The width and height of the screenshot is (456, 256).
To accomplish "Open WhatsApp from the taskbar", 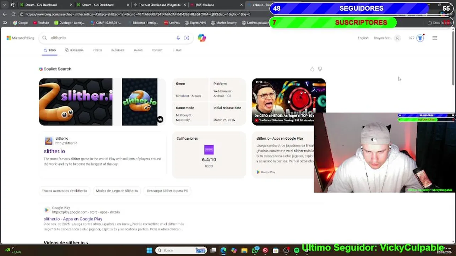I will (255, 250).
